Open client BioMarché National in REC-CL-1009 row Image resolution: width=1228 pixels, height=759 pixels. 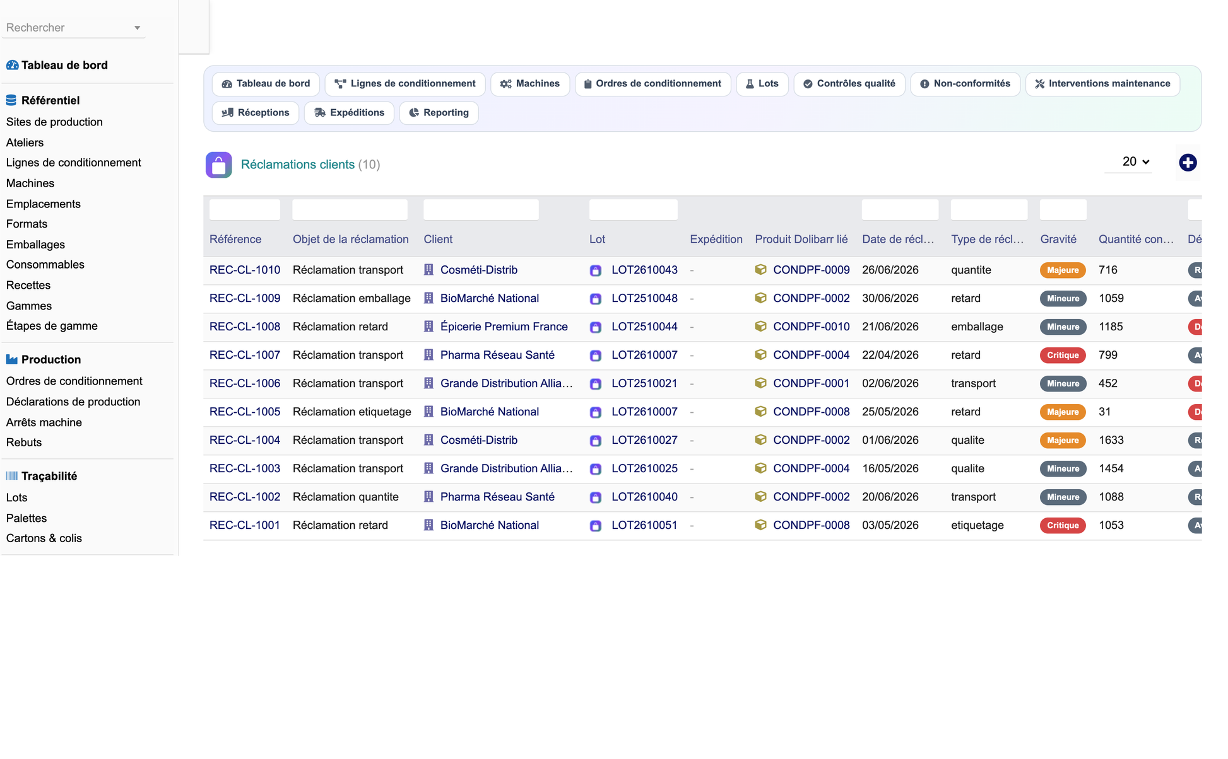[x=490, y=298]
